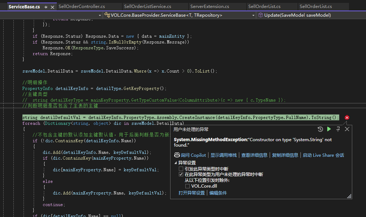The width and height of the screenshot is (366, 217).
Task: Uncheck 在此异常类型为用户未处理的异常时中断
Action: tap(181, 175)
